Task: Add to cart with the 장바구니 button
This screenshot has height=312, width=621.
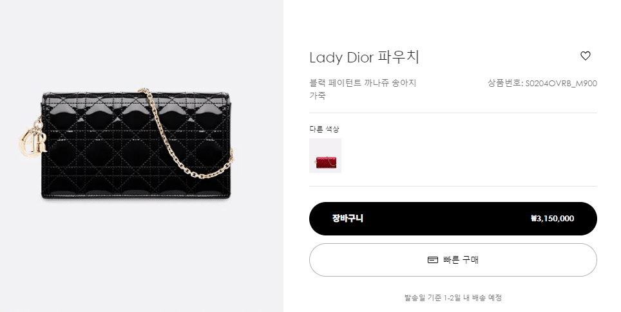Action: click(x=453, y=219)
